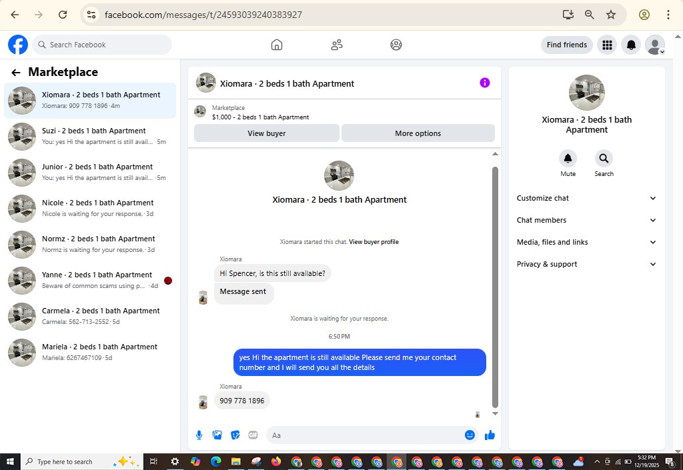Viewport: 683px width, 470px height.
Task: Record a voice clip with microphone icon
Action: click(x=199, y=435)
